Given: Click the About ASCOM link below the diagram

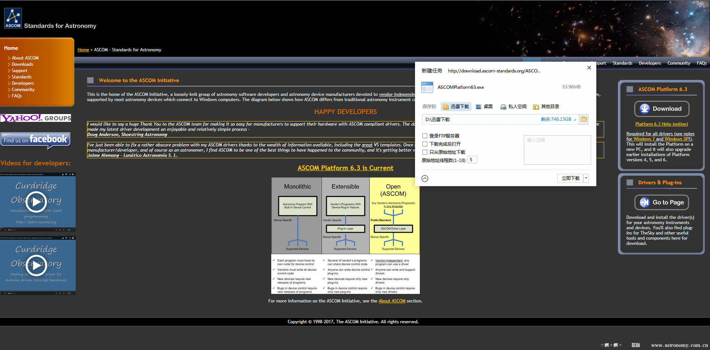Looking at the screenshot, I should 392,301.
